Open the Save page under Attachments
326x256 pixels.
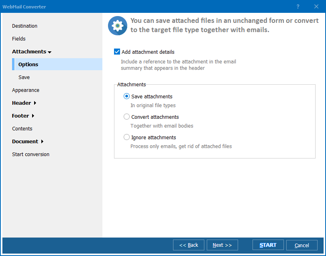(23, 77)
